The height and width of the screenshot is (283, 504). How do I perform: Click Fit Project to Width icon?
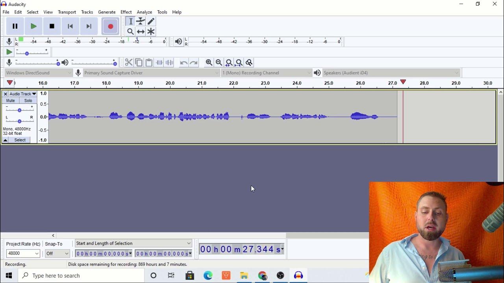point(239,62)
